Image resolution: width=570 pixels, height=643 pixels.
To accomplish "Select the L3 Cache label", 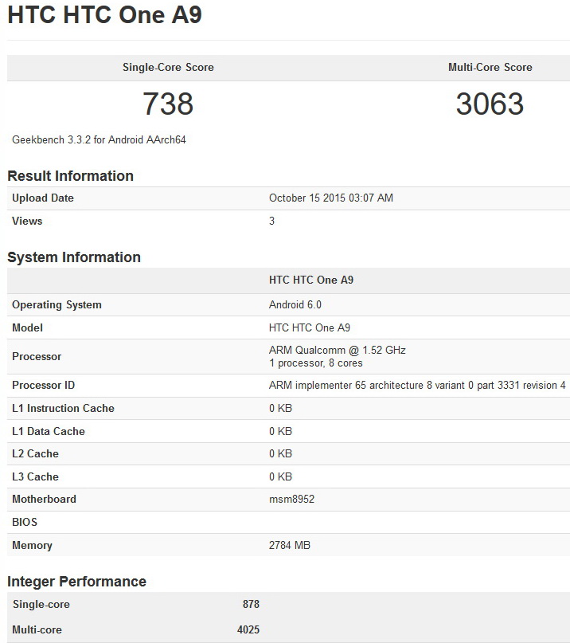I will 35,476.
